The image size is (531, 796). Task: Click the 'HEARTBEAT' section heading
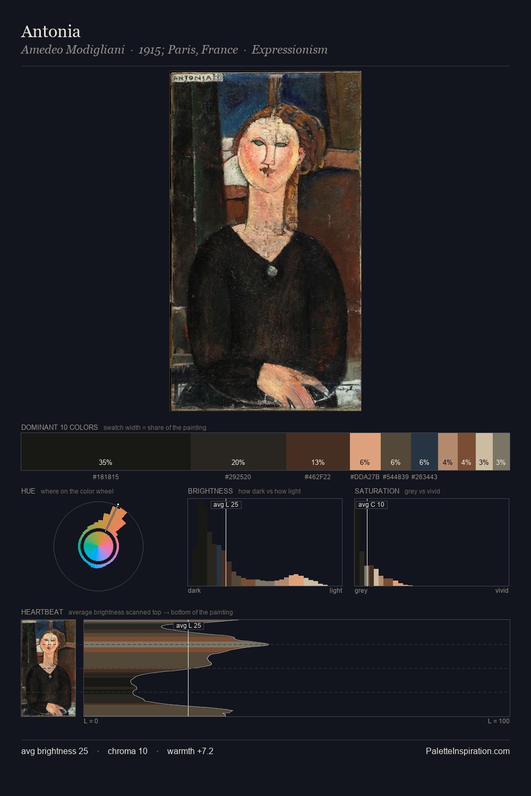coord(42,612)
